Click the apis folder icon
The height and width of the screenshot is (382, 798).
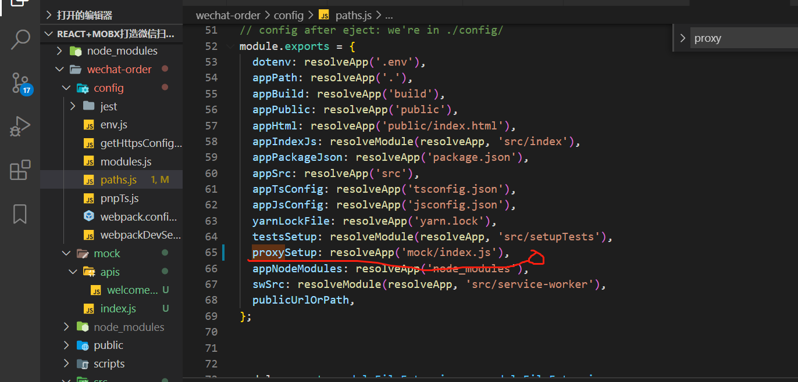[x=89, y=272]
